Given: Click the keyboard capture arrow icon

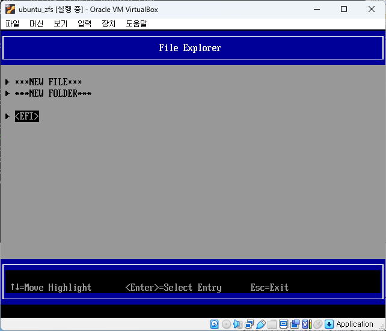Looking at the screenshot, I should [x=329, y=324].
